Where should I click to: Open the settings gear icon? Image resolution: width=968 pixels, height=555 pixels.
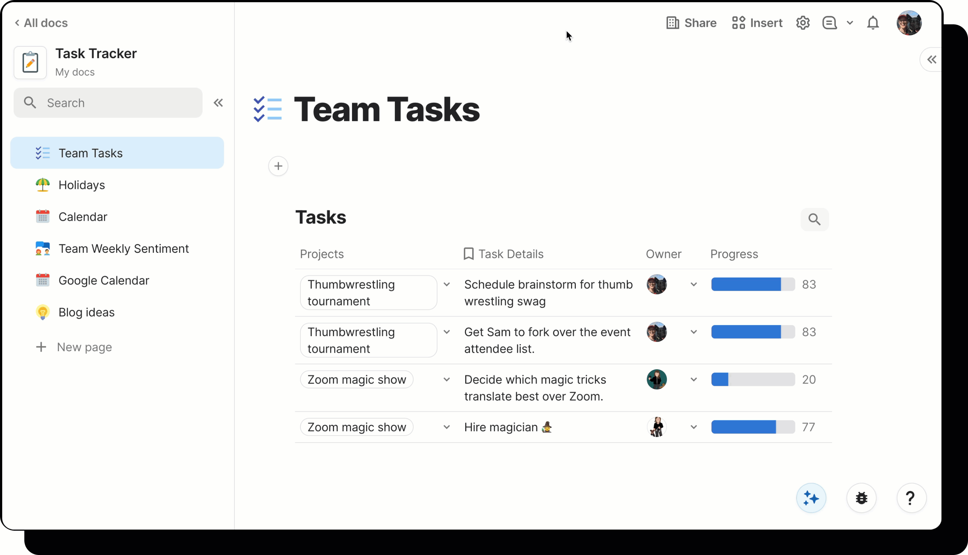pyautogui.click(x=802, y=23)
